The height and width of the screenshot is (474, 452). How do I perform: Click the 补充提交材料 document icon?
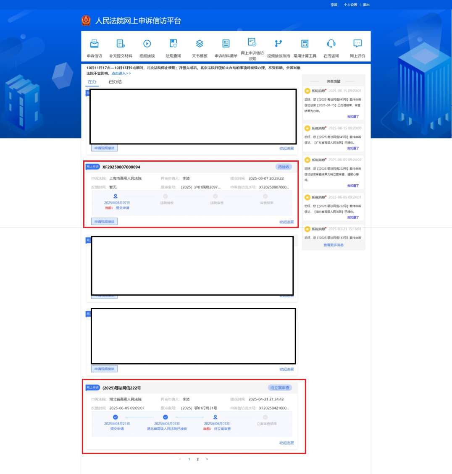[121, 44]
